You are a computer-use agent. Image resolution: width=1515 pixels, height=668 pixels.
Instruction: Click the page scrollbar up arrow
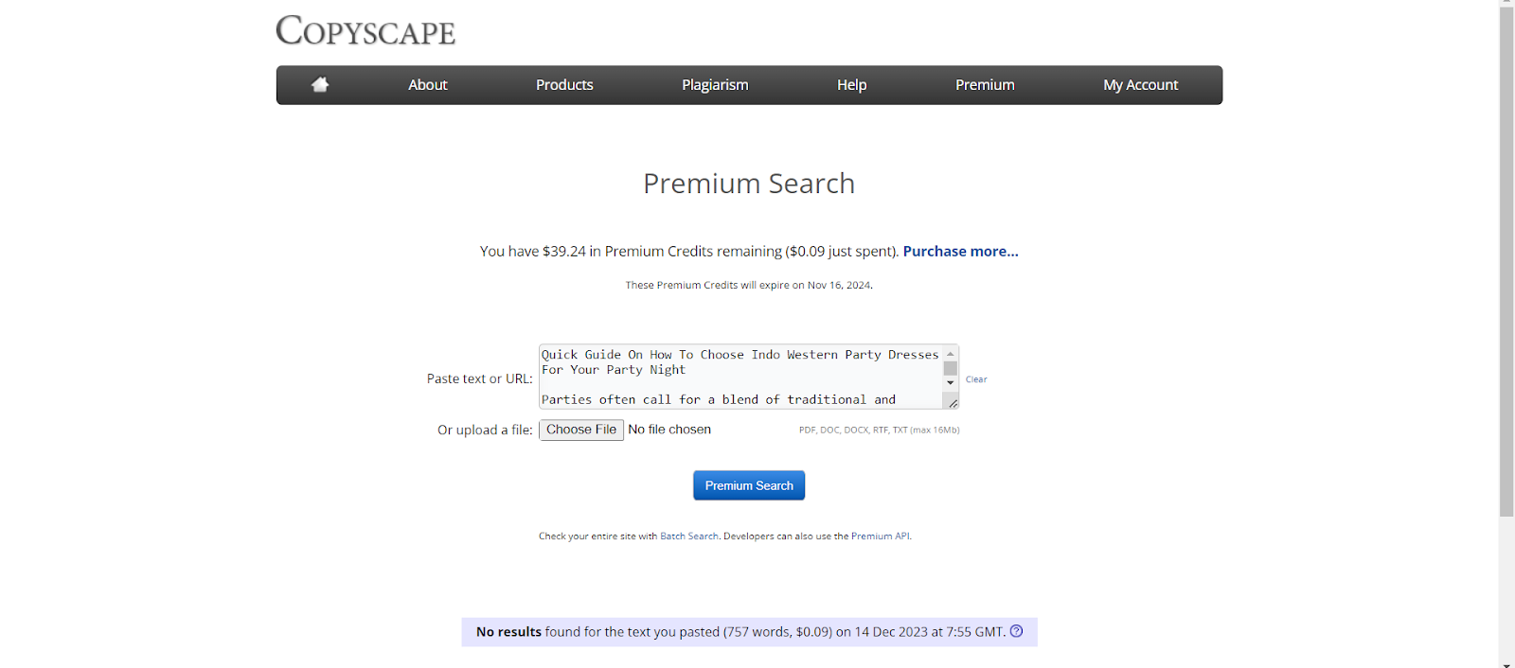(x=1506, y=3)
